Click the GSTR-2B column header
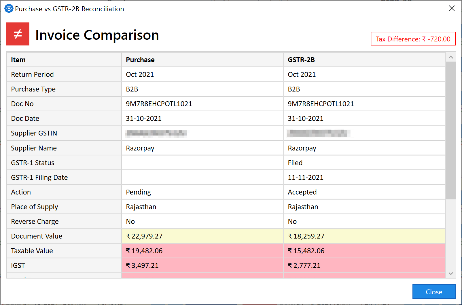 pyautogui.click(x=364, y=60)
